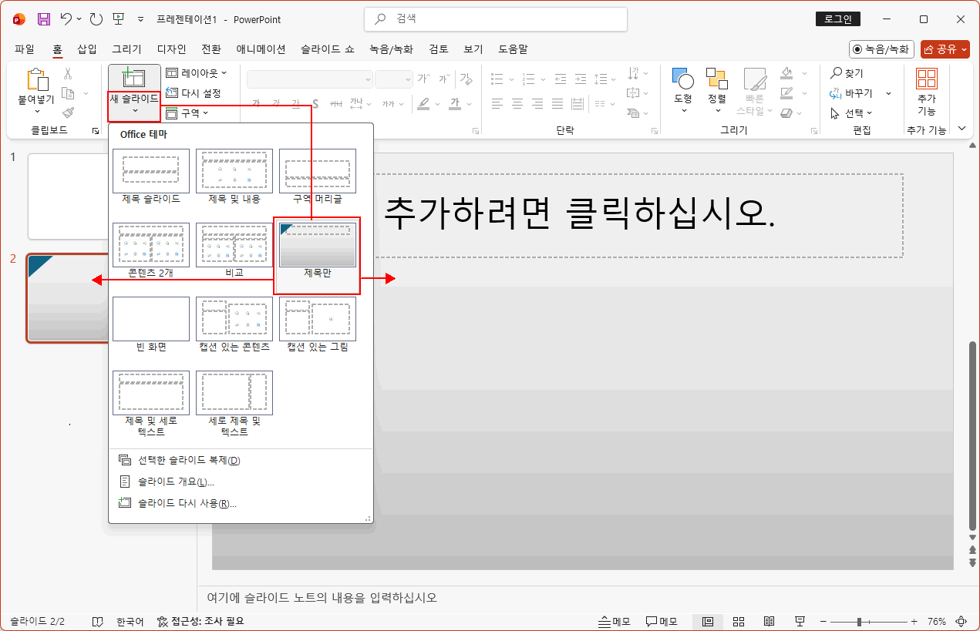Toggle bullet list formatting
Screen dimensions: 980x631
(497, 78)
